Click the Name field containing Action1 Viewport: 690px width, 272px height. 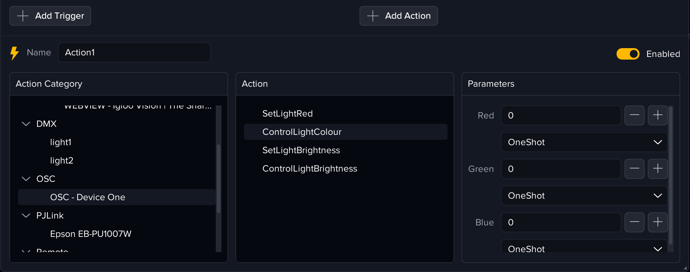coord(134,52)
